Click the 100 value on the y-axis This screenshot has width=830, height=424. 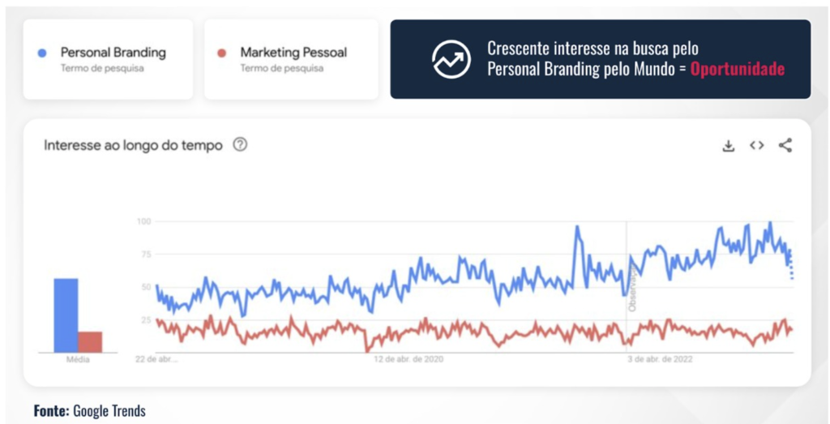pos(144,221)
